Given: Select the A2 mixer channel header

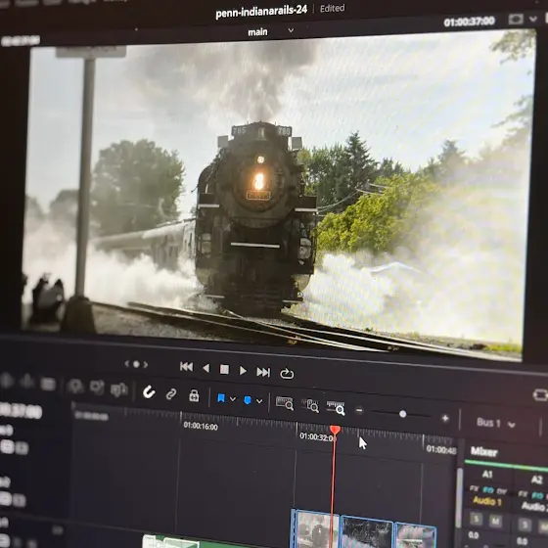Looking at the screenshot, I should tap(537, 479).
